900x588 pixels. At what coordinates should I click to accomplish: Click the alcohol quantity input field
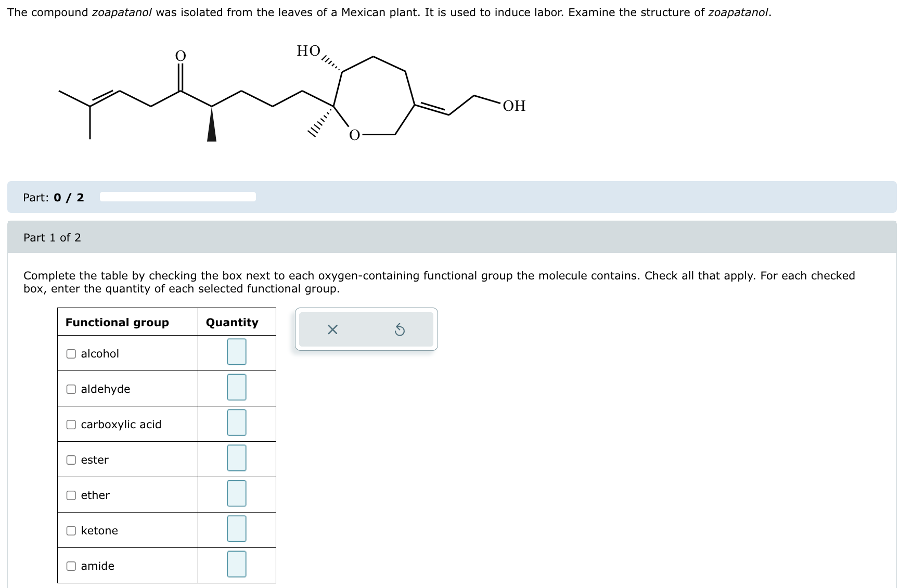236,353
